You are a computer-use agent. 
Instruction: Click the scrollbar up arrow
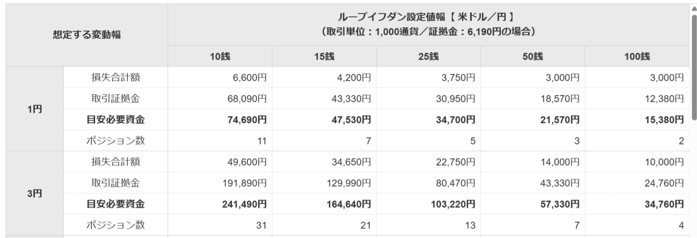694,9
